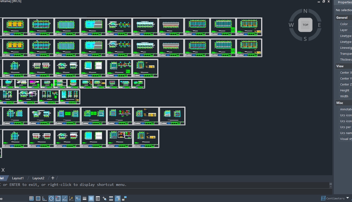352x202 pixels.
Task: Open the Centimeters units dropdown
Action: click(347, 198)
